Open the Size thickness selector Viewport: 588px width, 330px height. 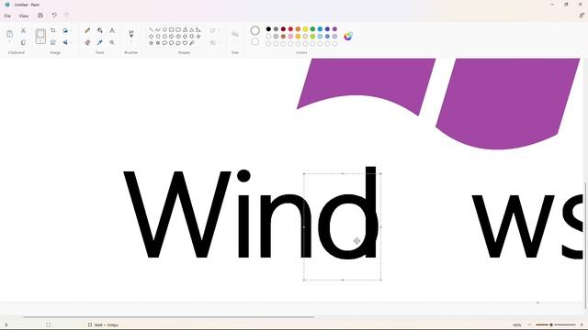coord(235,35)
